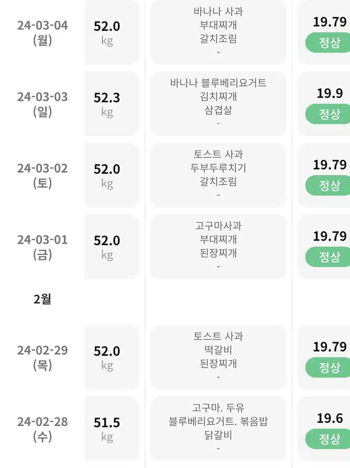Tap the 51.5 kg weight entry
The height and width of the screenshot is (468, 350).
(x=112, y=429)
